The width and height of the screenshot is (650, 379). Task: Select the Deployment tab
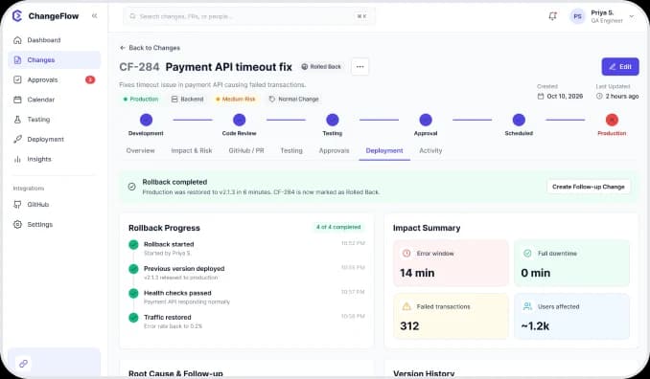[x=384, y=150]
